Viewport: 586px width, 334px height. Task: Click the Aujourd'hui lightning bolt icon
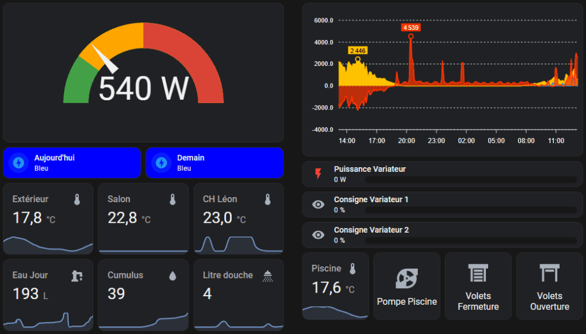(x=19, y=163)
